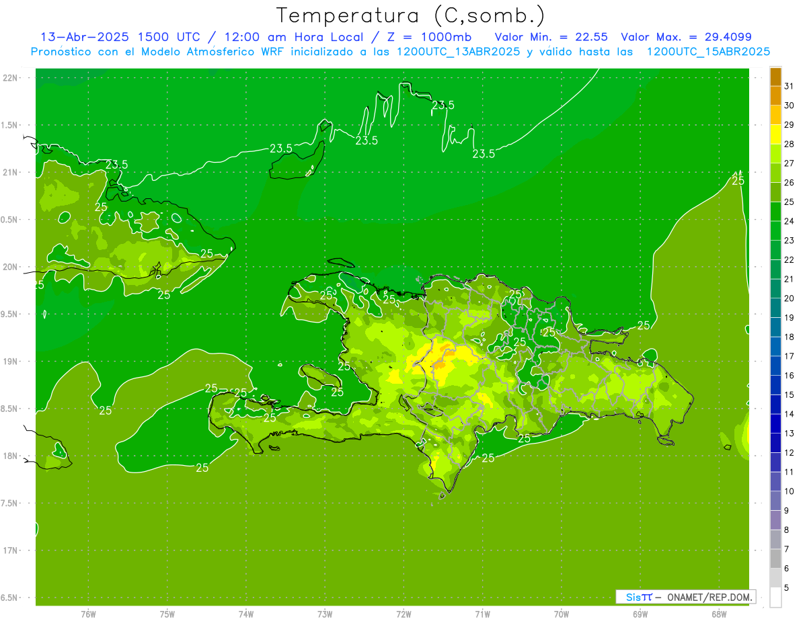
Task: Click legend swatch between 30 and 31
Action: [776, 96]
